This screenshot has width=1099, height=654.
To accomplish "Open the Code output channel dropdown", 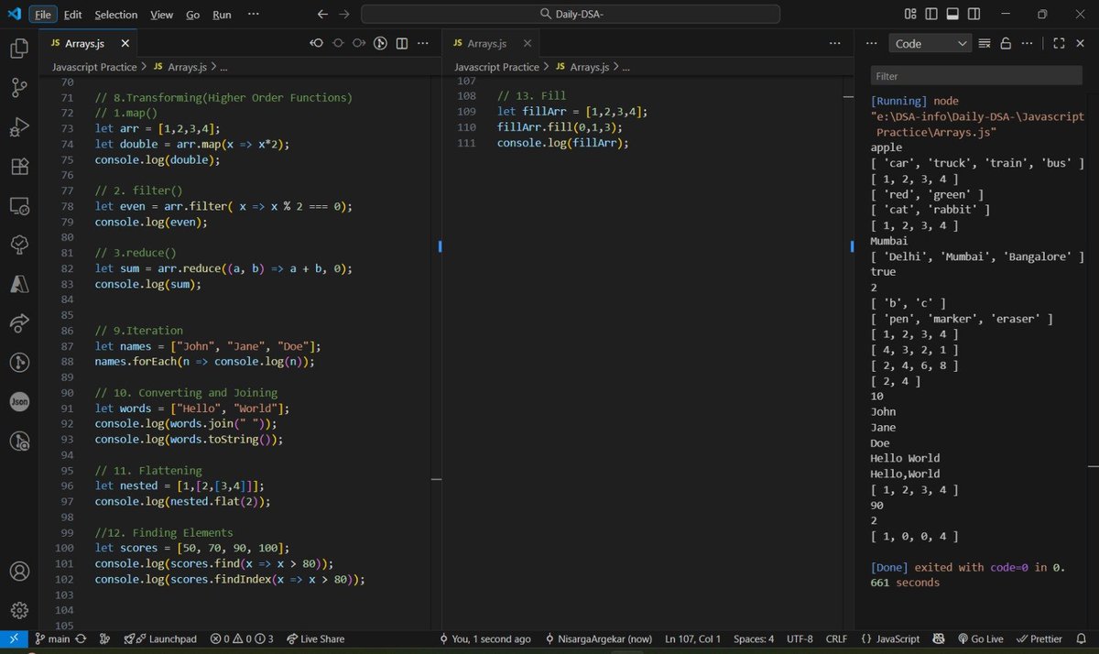I will click(x=930, y=43).
